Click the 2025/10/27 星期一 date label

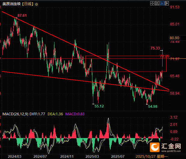pos(152,157)
